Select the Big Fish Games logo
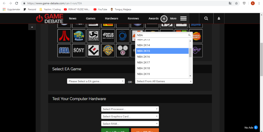Viewport: 263px width, 132px height. click(x=79, y=36)
